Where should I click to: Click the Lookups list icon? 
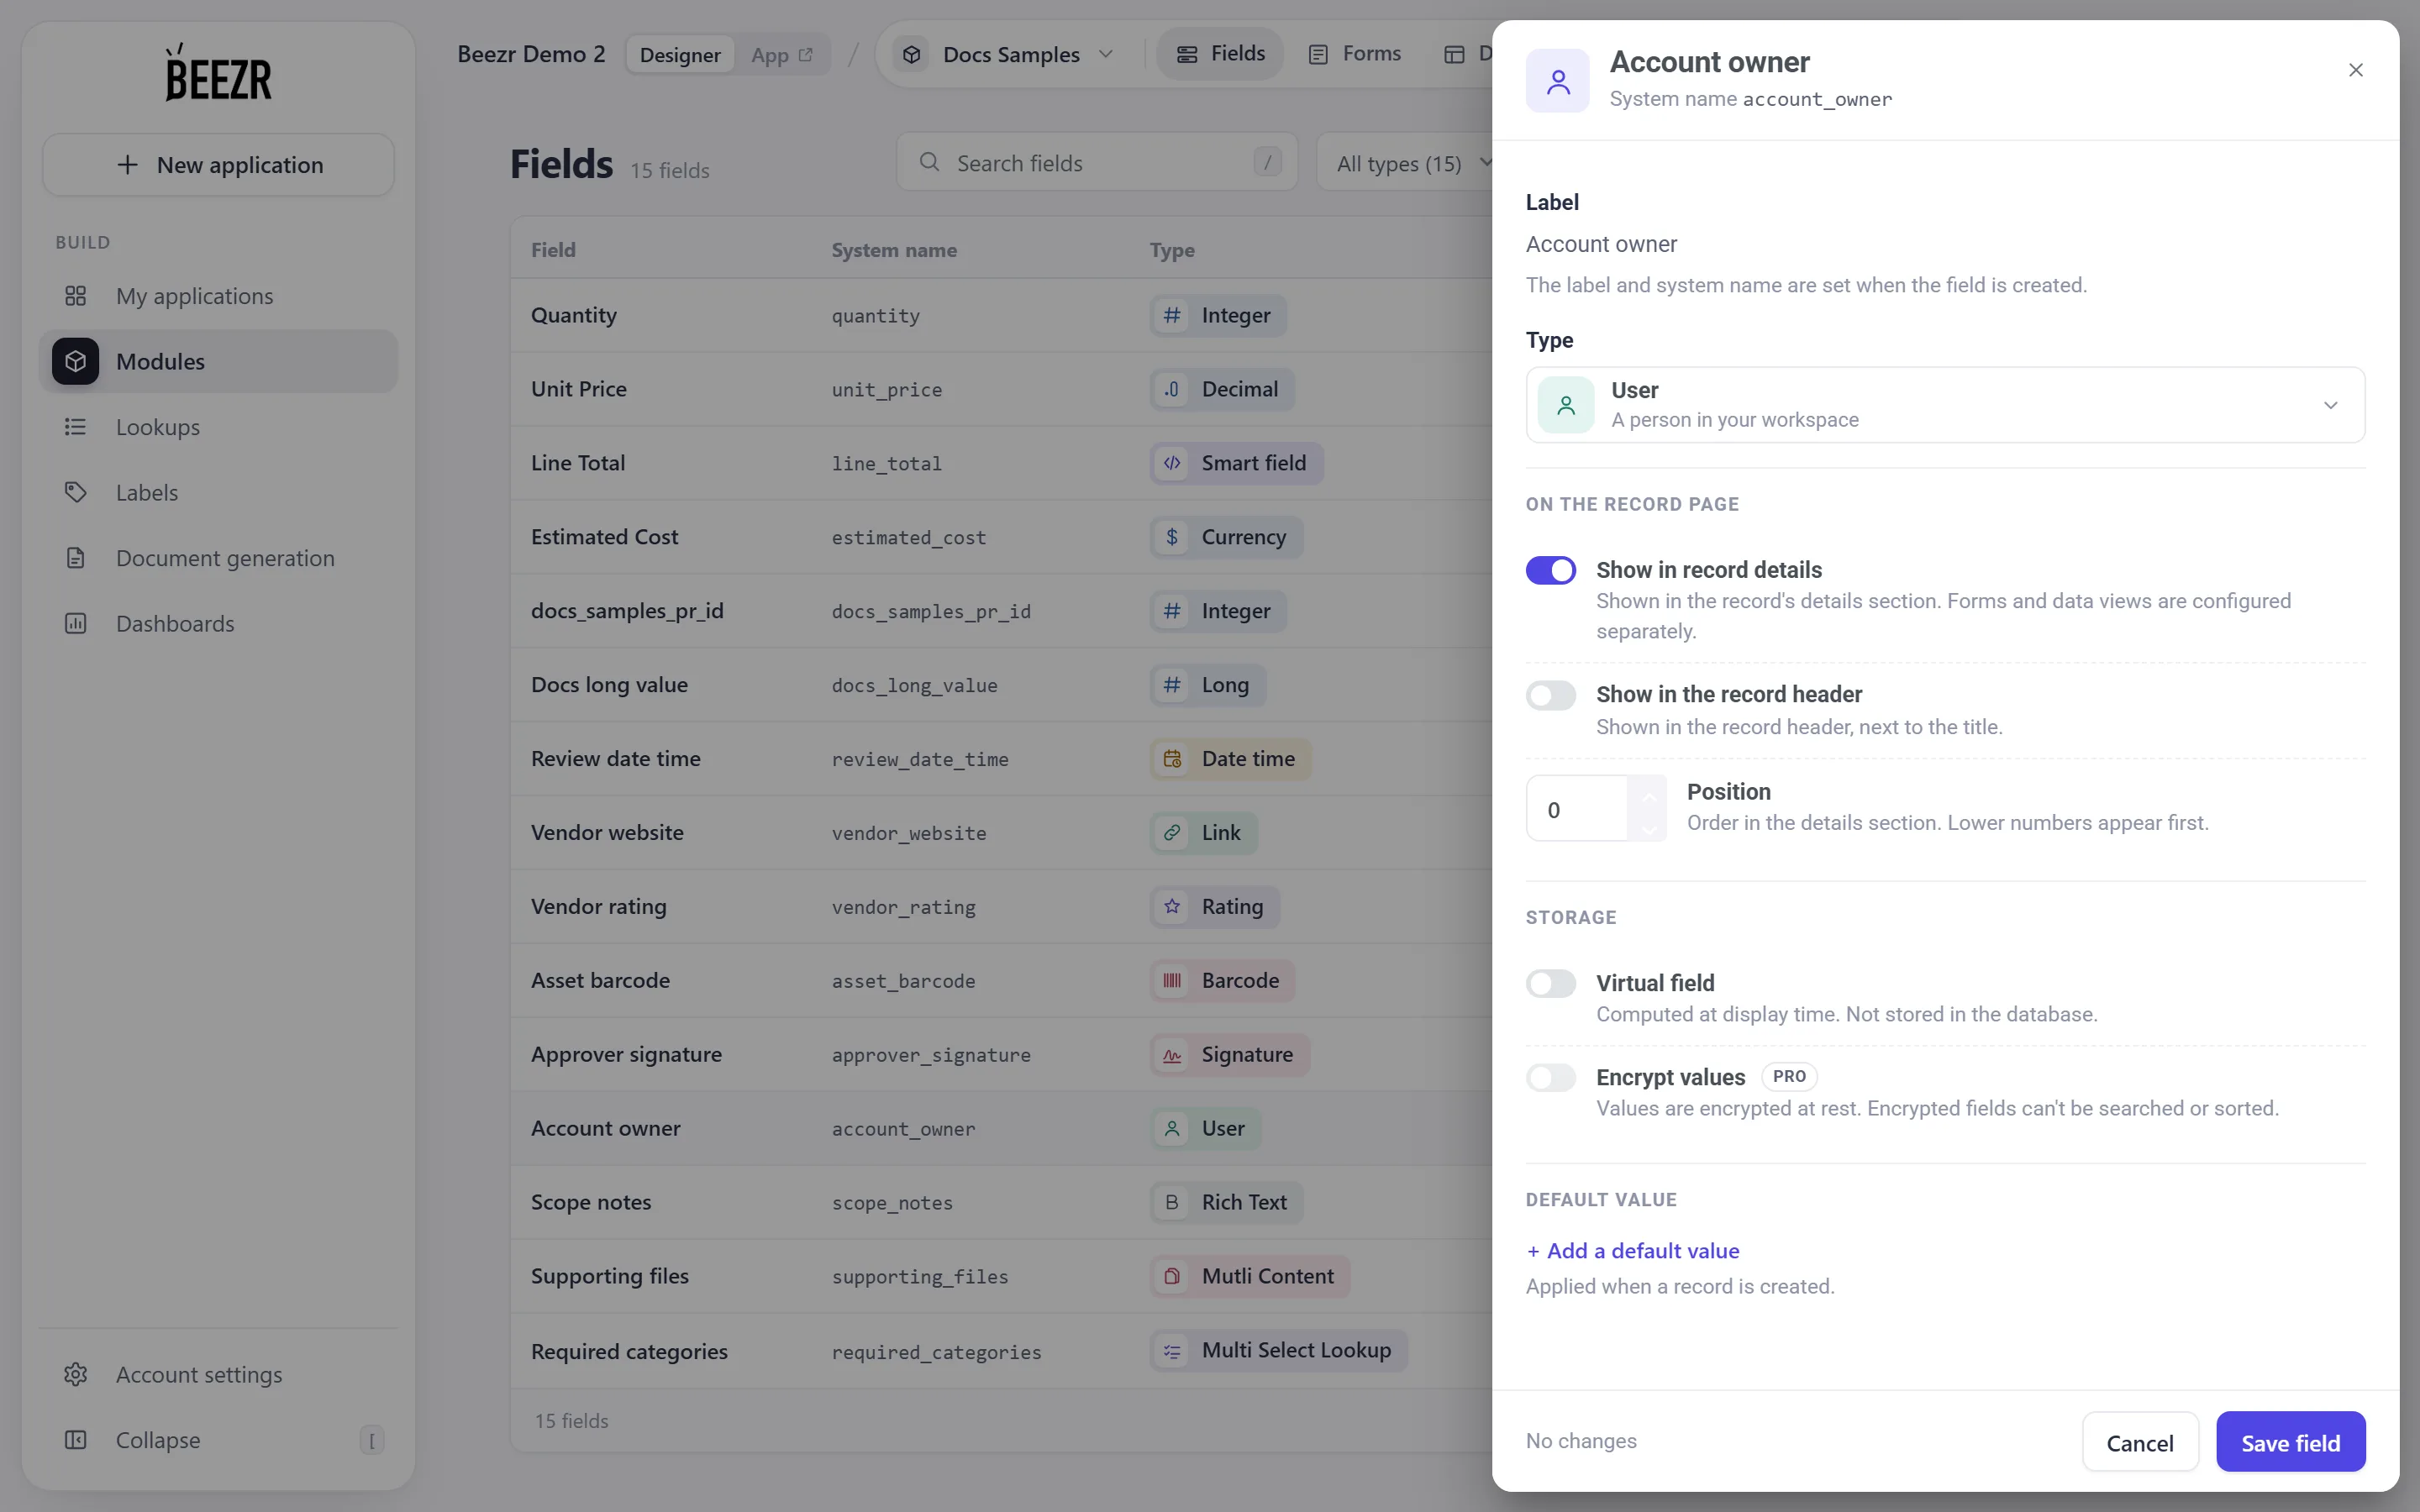[75, 427]
